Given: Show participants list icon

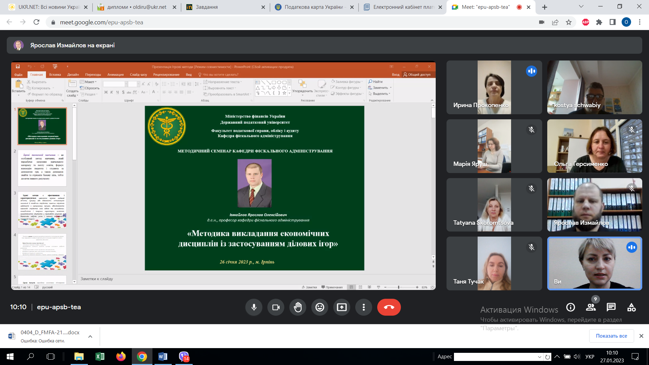Looking at the screenshot, I should pos(591,307).
